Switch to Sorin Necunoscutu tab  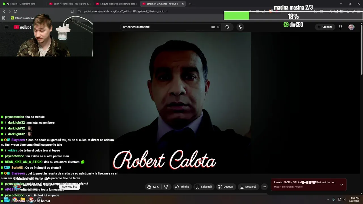(x=70, y=4)
